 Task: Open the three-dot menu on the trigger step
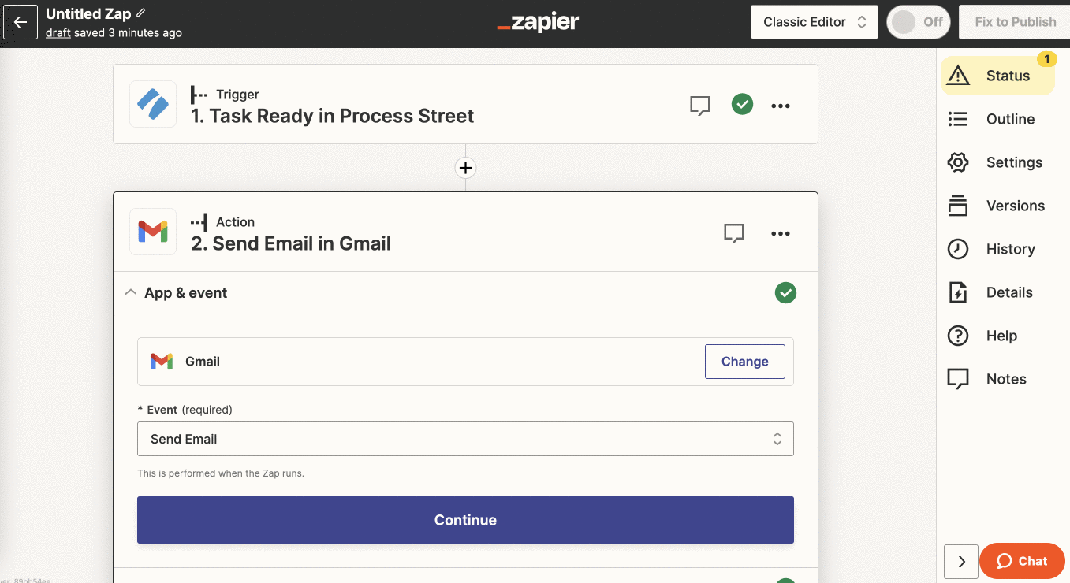click(x=780, y=106)
